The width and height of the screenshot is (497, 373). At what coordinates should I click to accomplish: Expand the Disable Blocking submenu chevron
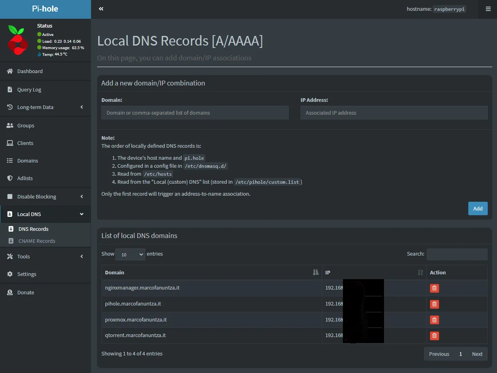(82, 196)
